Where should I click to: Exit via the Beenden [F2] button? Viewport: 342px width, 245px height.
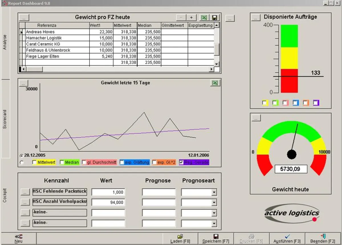[323, 238]
